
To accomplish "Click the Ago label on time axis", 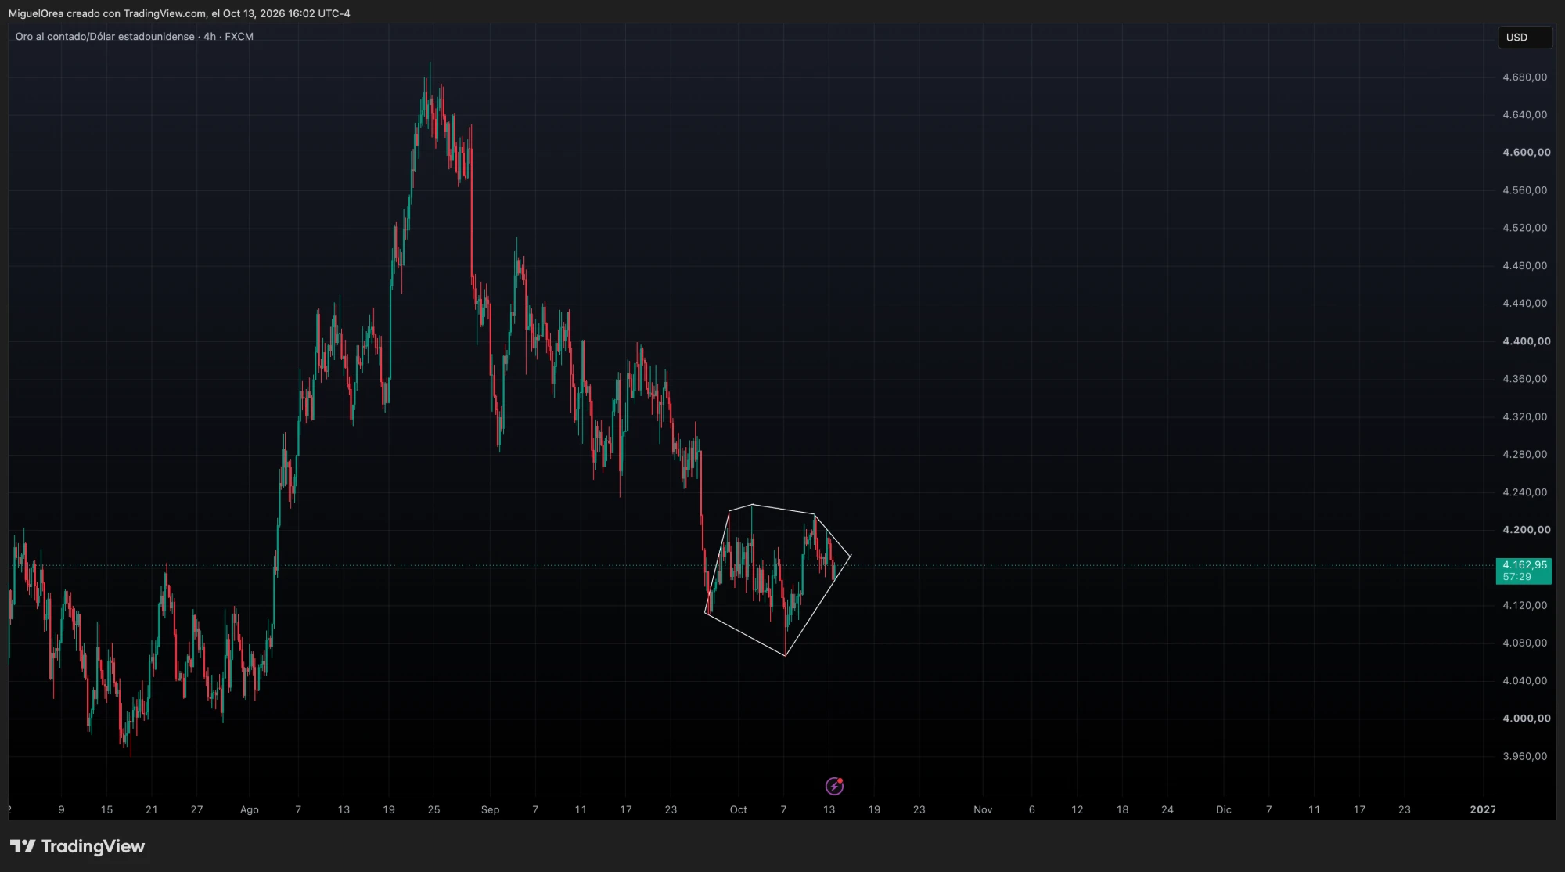I will click(249, 810).
